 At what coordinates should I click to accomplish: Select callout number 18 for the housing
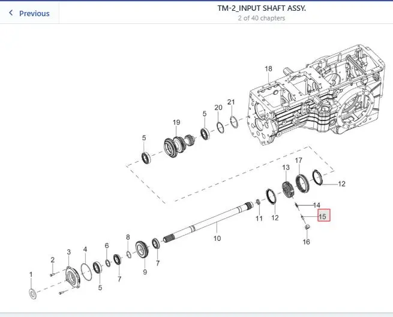pos(268,68)
